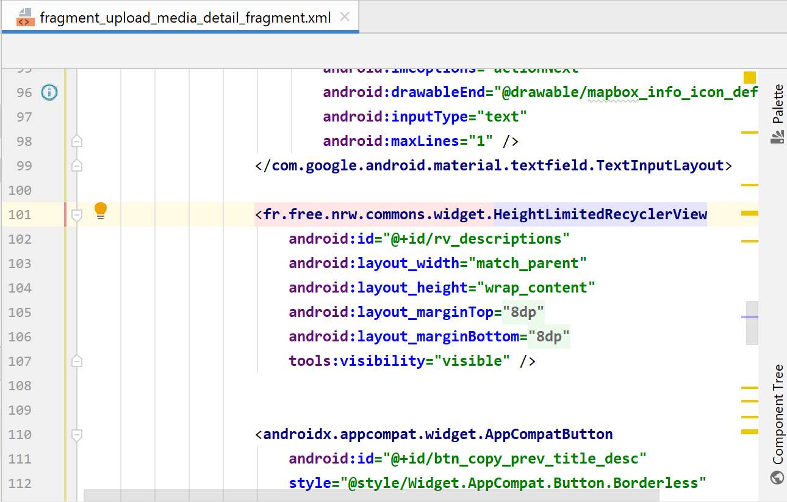Click the vertical scrollbar thumb

[752, 323]
